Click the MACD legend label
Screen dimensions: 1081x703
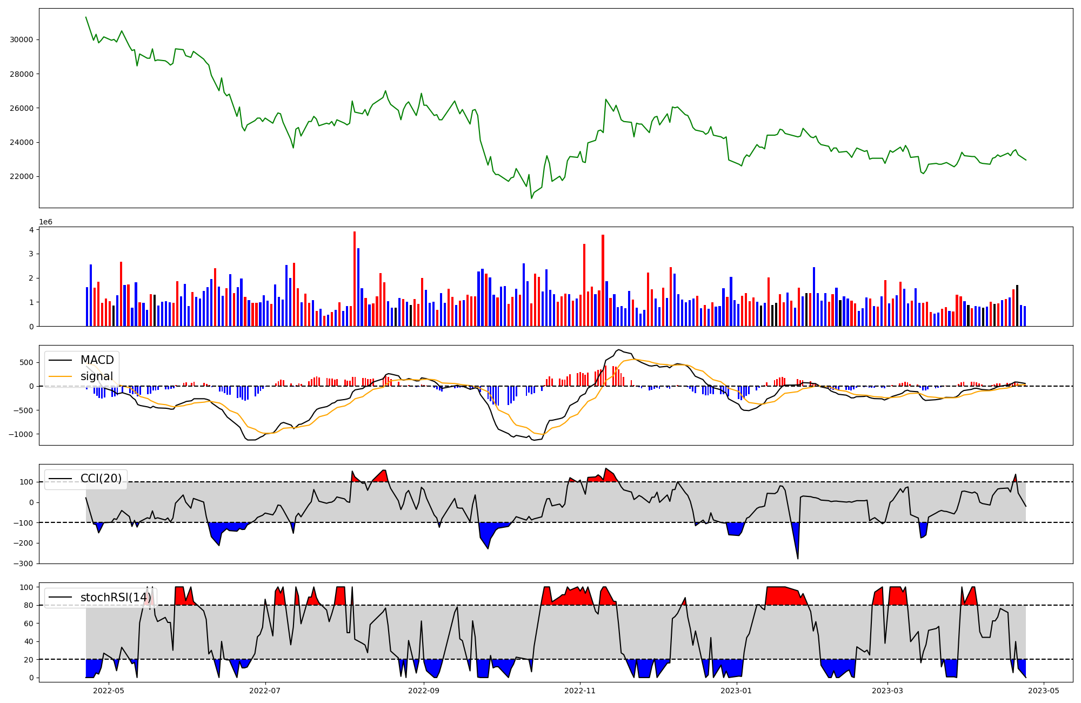click(x=97, y=360)
